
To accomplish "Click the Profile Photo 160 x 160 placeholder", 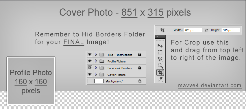I will [x=31, y=80].
